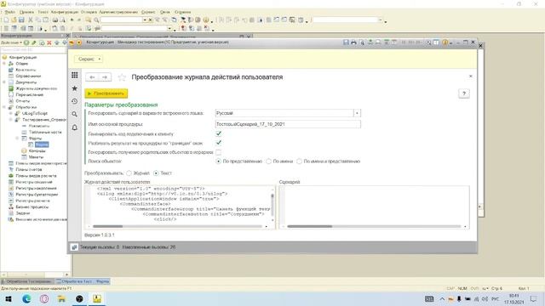545x306 pixels.
Task: Open search magnifier in left sidebar
Action: 75,114
